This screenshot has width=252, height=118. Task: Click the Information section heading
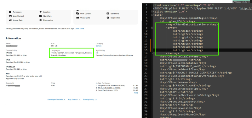(x=13, y=38)
